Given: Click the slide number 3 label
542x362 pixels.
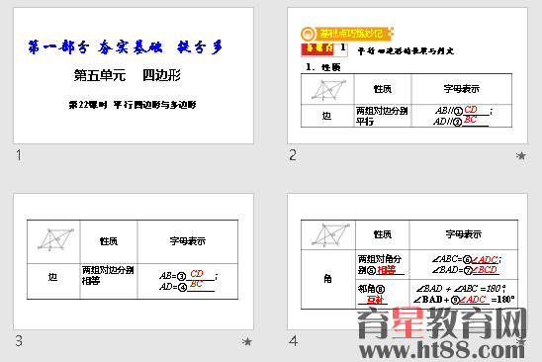Looking at the screenshot, I should (19, 341).
